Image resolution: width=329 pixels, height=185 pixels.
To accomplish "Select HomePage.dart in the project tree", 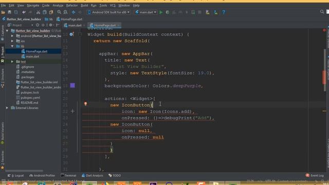I will coord(33,51).
